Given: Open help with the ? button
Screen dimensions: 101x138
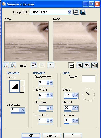Looking at the screenshot, I should 73,135.
